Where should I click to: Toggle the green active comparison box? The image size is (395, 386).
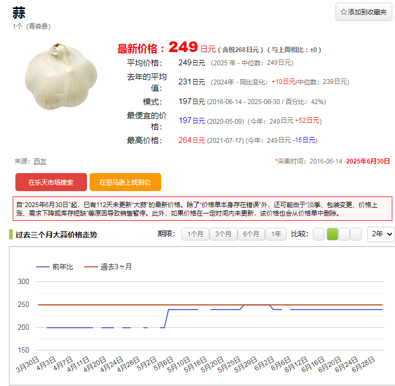332,234
